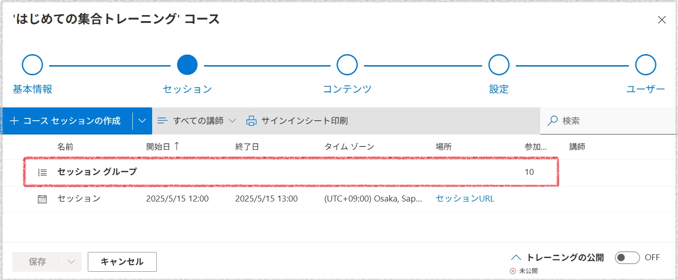
Task: Open the セッションURL link
Action: click(x=465, y=199)
